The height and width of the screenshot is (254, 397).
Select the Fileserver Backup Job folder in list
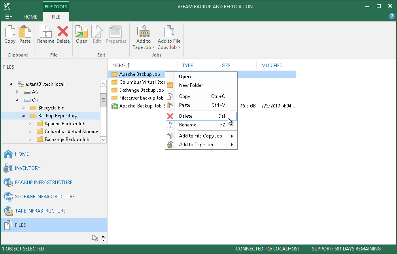click(138, 98)
